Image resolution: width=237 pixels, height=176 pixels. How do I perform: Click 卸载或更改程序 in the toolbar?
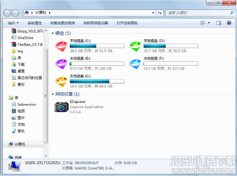point(63,23)
